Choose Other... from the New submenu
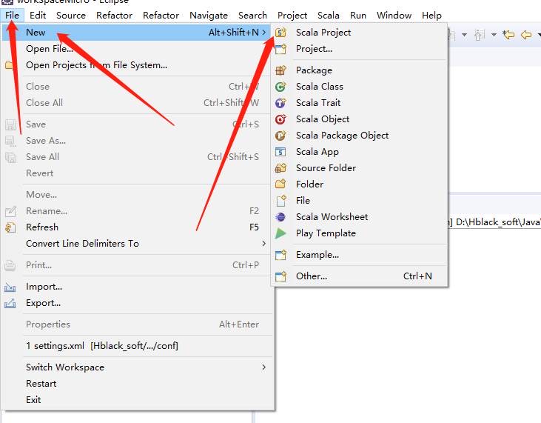Image resolution: width=541 pixels, height=423 pixels. click(311, 276)
